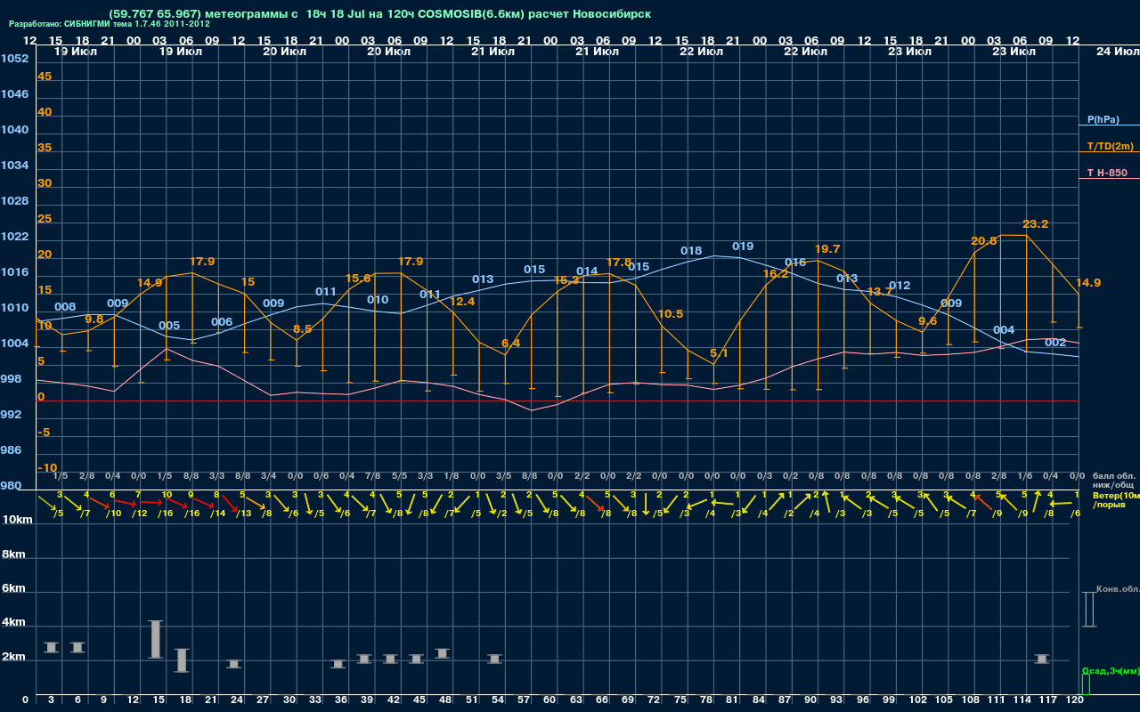
Task: Click the 019 pressure value
Action: (743, 247)
